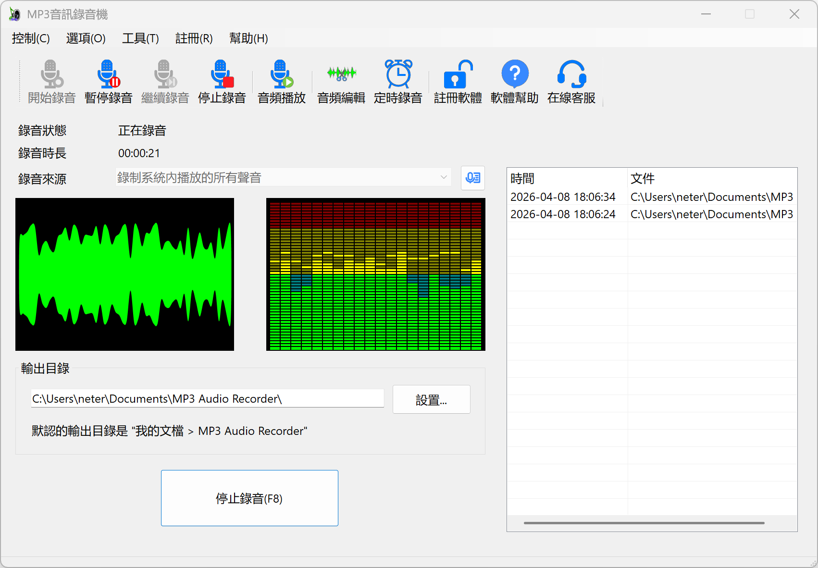This screenshot has height=568, width=818.
Task: Click the output directory path field
Action: click(x=207, y=398)
